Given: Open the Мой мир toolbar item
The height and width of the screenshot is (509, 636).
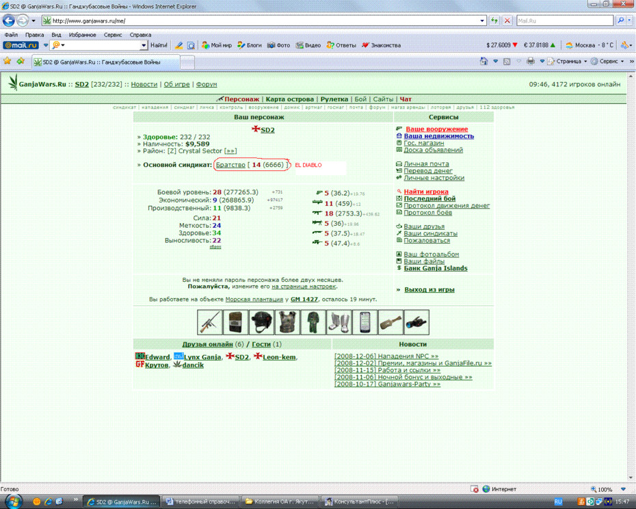Looking at the screenshot, I should (217, 45).
